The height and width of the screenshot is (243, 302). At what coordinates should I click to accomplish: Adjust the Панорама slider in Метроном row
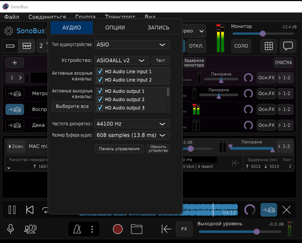[219, 95]
